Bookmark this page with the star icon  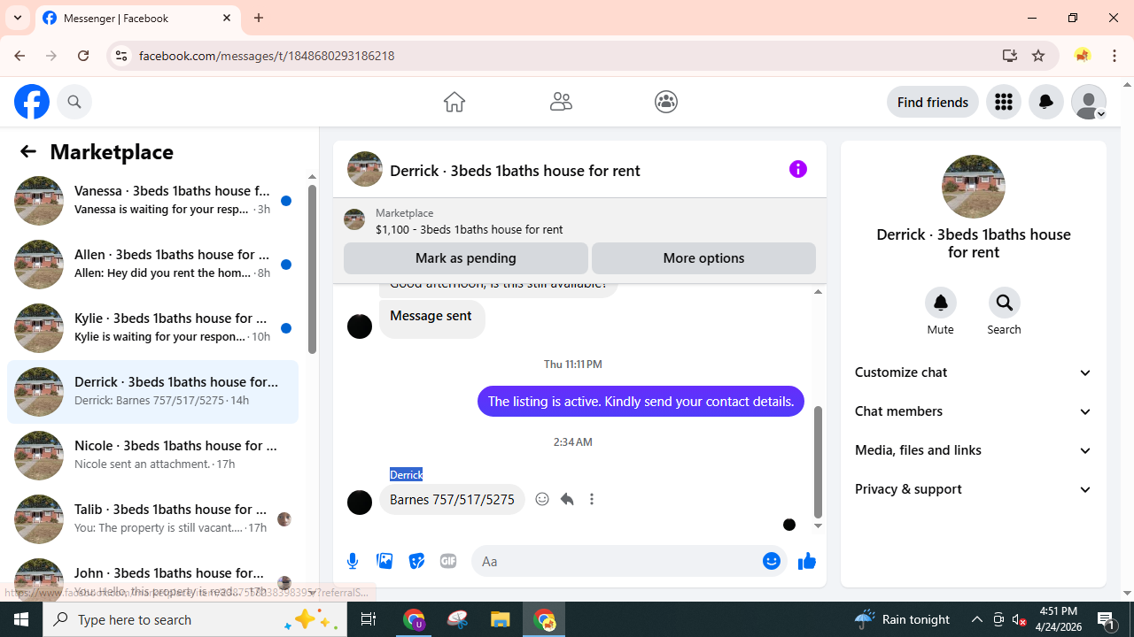(x=1038, y=56)
